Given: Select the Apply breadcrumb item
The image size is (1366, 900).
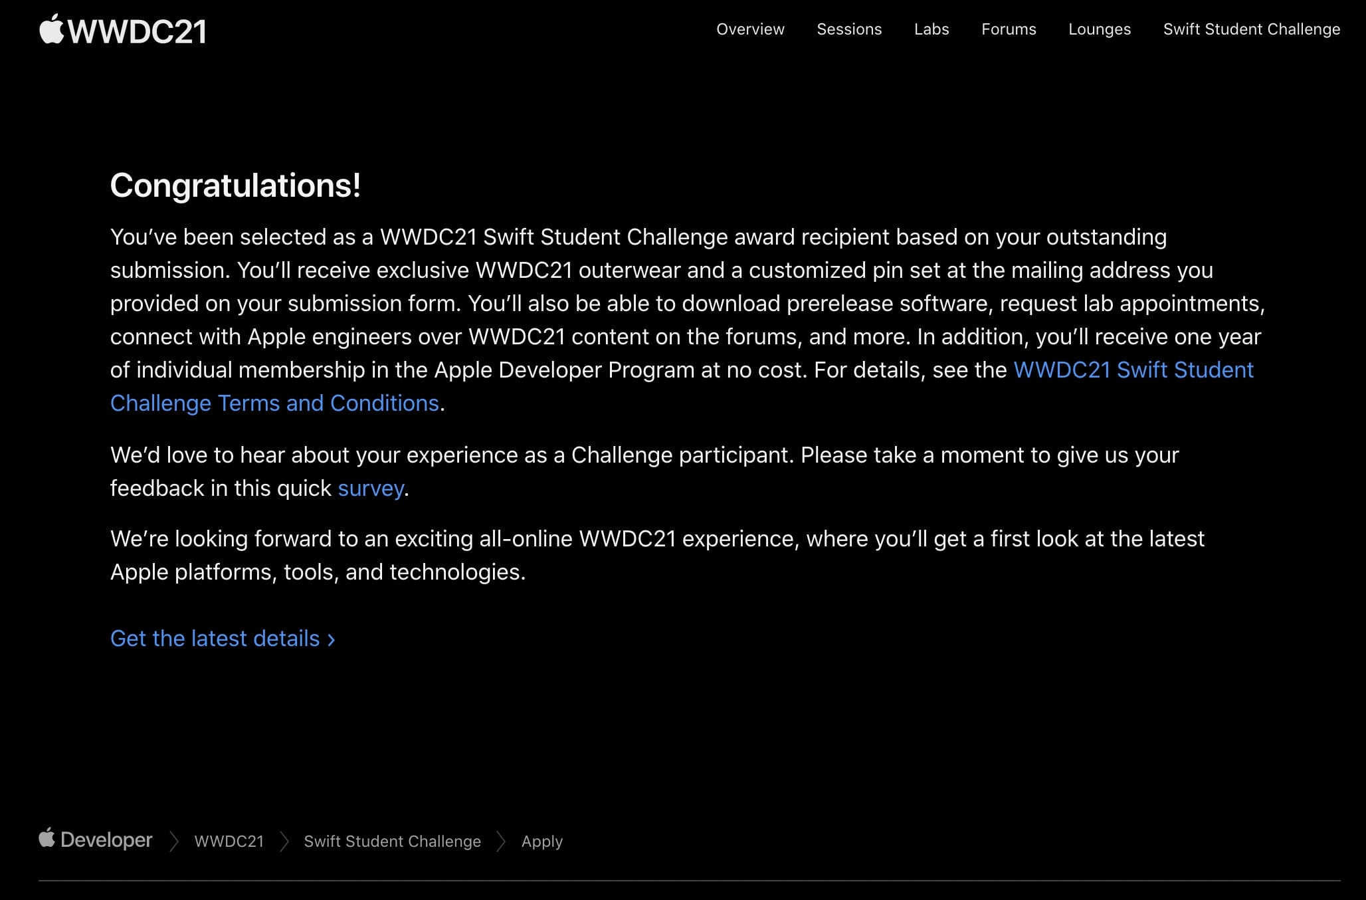Looking at the screenshot, I should click(542, 842).
